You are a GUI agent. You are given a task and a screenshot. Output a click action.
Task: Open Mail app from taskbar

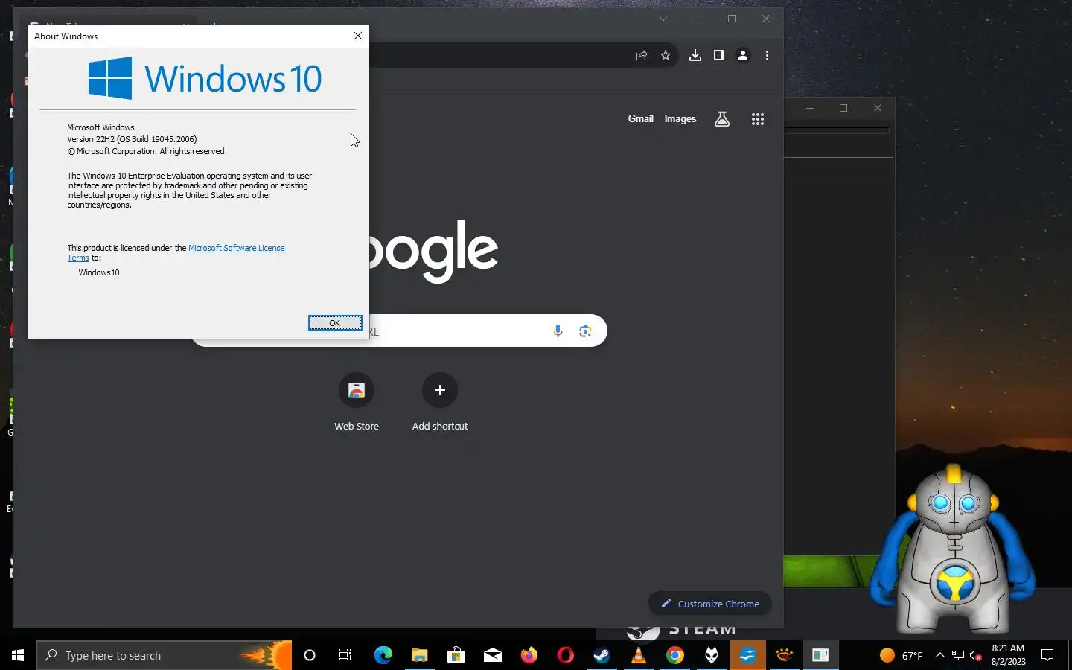(x=492, y=655)
